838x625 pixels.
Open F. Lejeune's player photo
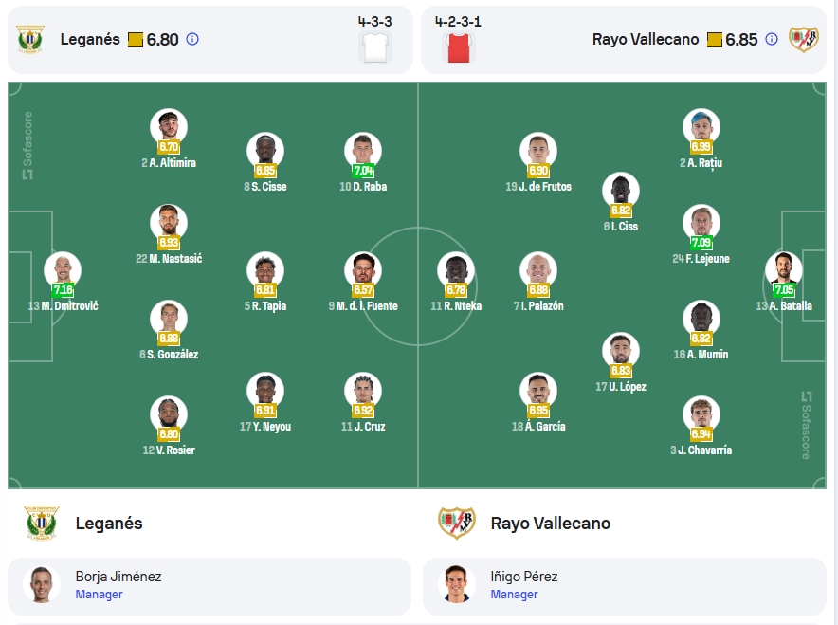(x=701, y=223)
